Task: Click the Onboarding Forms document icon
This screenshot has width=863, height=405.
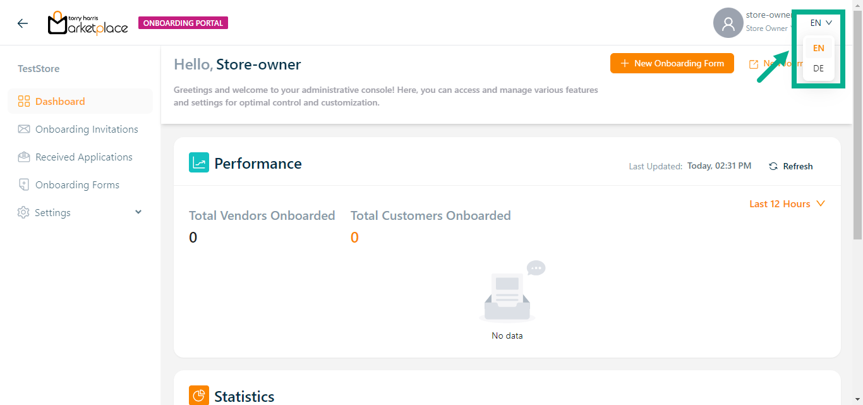Action: pyautogui.click(x=24, y=185)
